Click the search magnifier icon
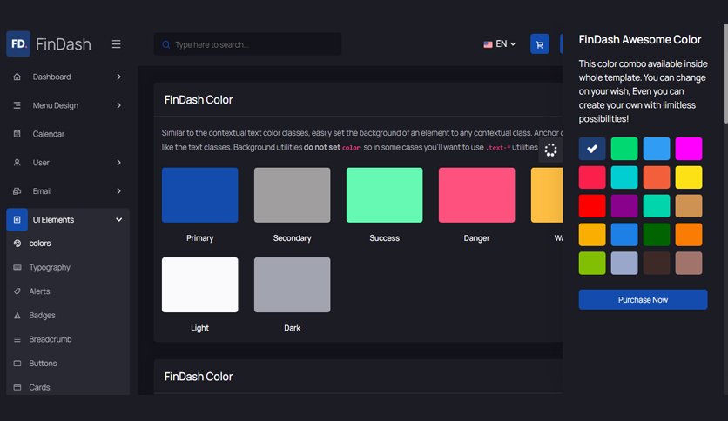The height and width of the screenshot is (421, 728). tap(166, 44)
